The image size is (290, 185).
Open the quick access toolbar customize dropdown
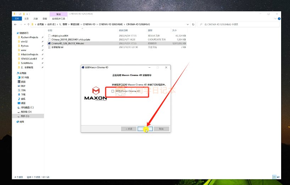pos(27,14)
